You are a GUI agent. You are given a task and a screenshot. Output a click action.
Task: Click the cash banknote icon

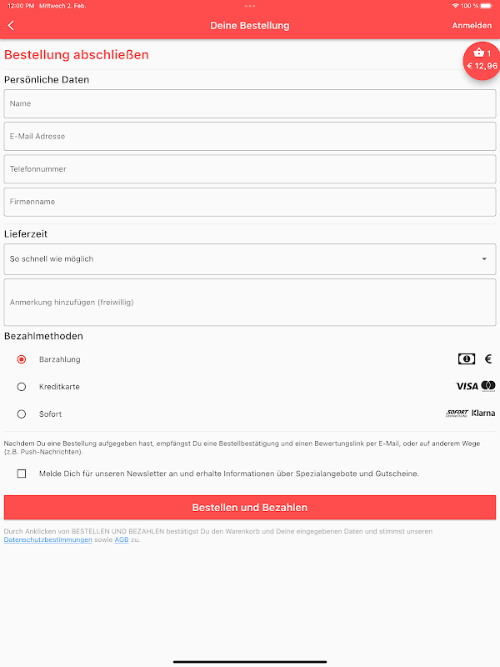(x=467, y=359)
